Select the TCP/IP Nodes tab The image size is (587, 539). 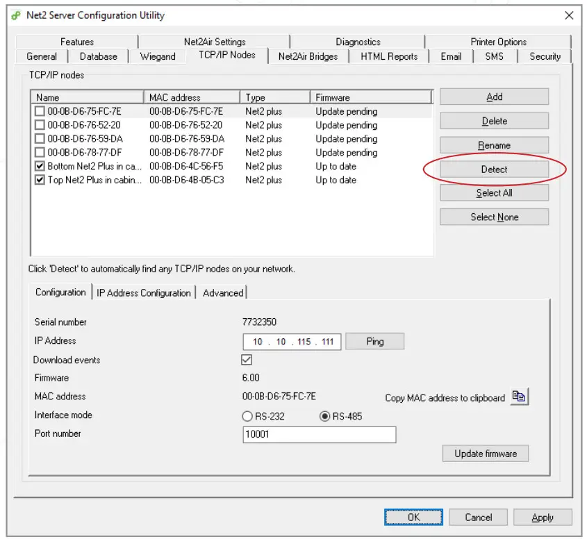click(x=227, y=55)
